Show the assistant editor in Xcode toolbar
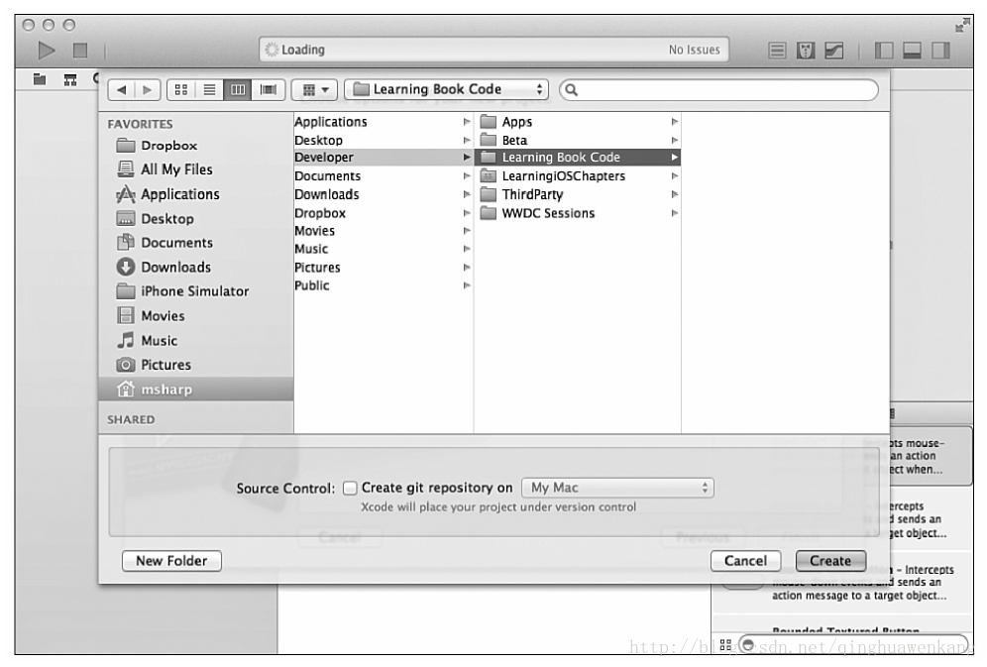987x667 pixels. click(x=805, y=51)
